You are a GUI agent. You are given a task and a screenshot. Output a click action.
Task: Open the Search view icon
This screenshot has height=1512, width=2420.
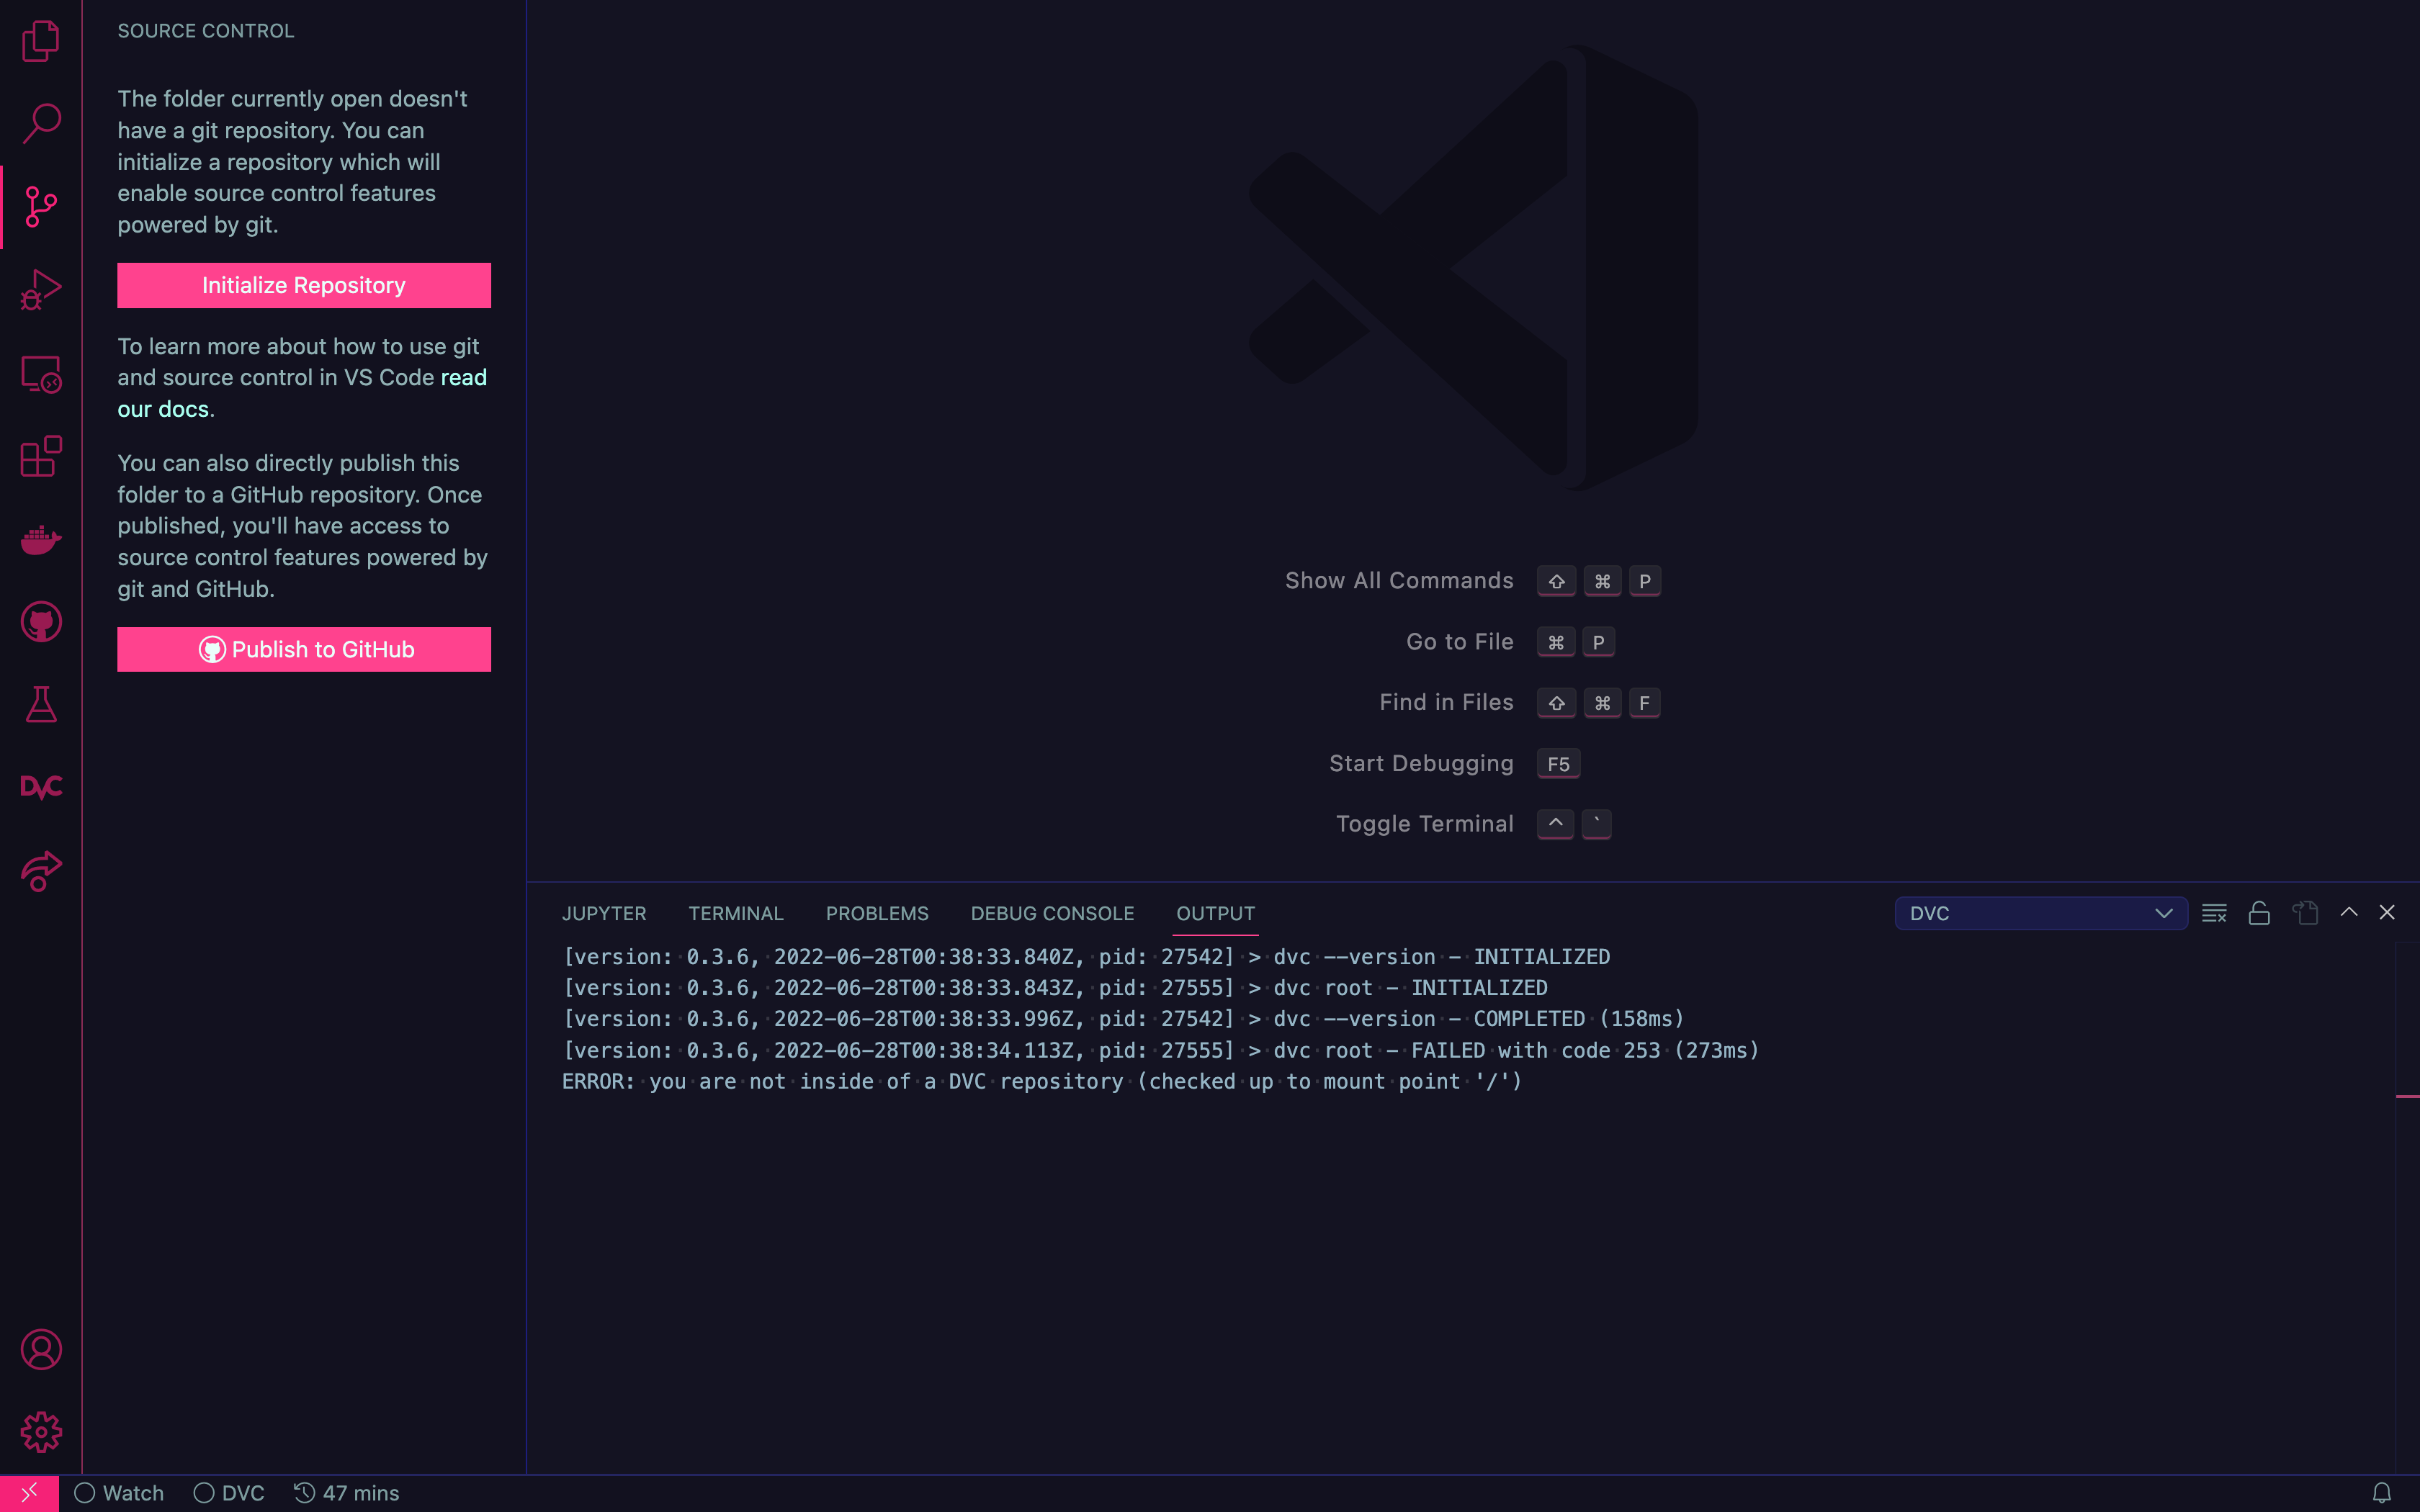(x=41, y=123)
